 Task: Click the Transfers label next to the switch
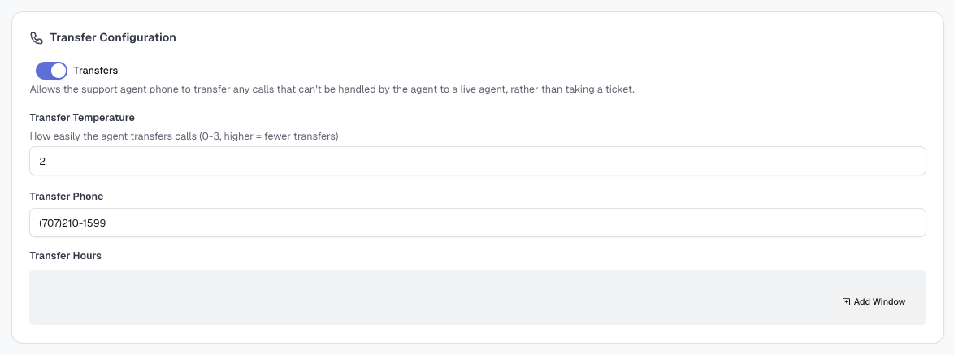tap(96, 71)
